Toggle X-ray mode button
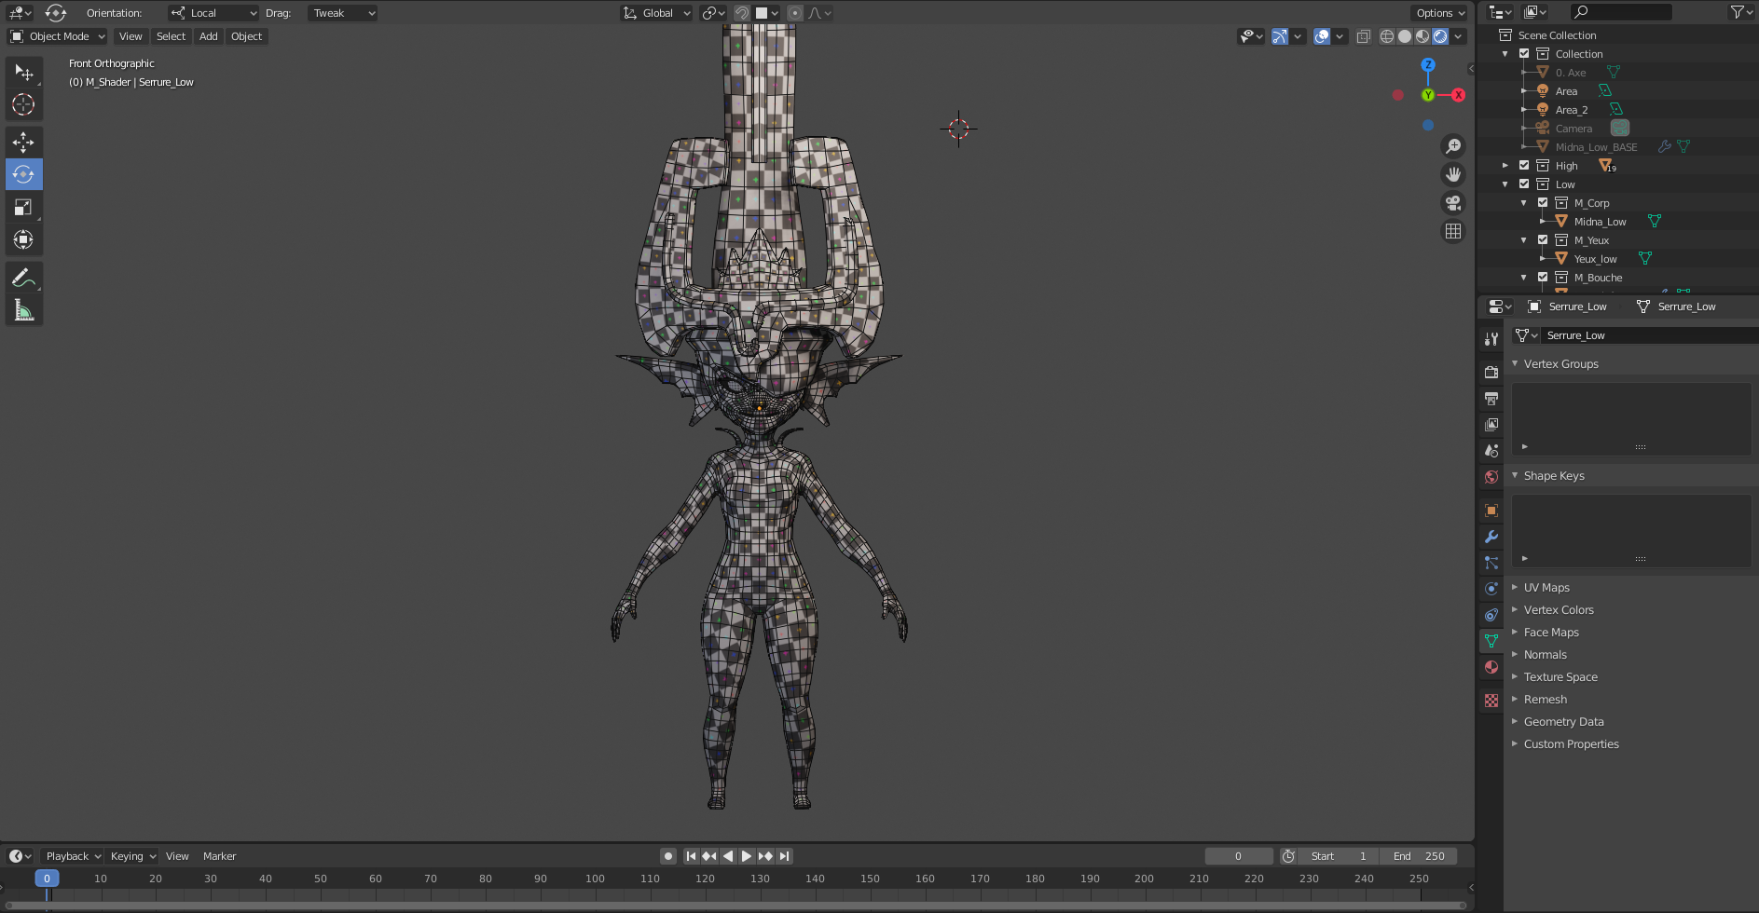Screen dimensions: 1759x913 click(1364, 36)
